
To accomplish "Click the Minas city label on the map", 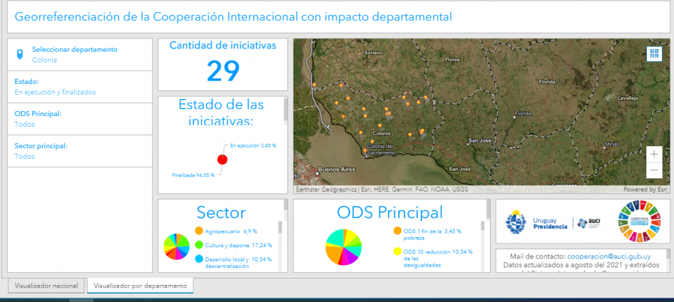I will tap(611, 143).
